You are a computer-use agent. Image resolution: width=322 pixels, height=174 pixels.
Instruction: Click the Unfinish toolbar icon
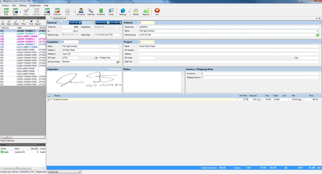[x=36, y=12]
